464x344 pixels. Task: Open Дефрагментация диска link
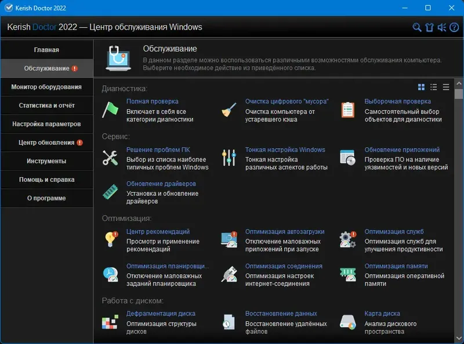tap(161, 313)
